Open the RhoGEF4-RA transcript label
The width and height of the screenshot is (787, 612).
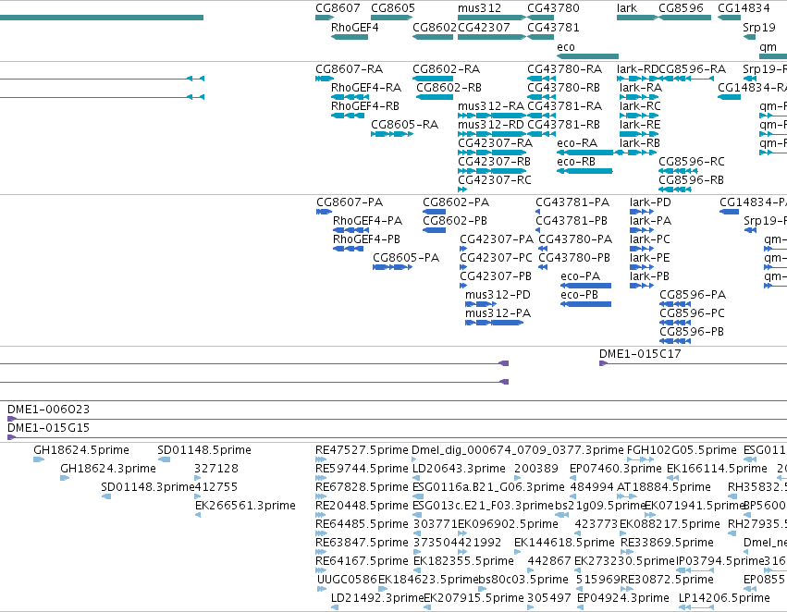tap(366, 88)
